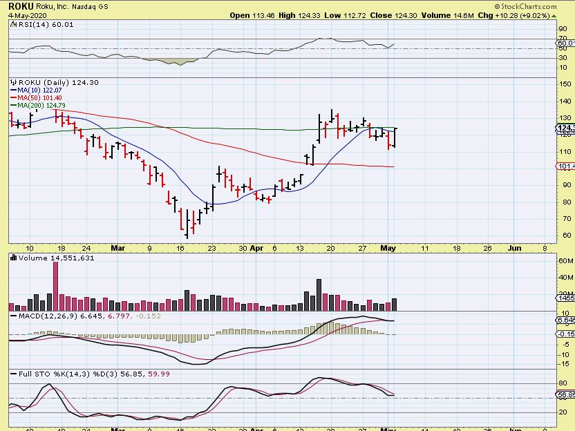Click the red MA(50) legend line marker
Screen dimensions: 575x431
14,98
